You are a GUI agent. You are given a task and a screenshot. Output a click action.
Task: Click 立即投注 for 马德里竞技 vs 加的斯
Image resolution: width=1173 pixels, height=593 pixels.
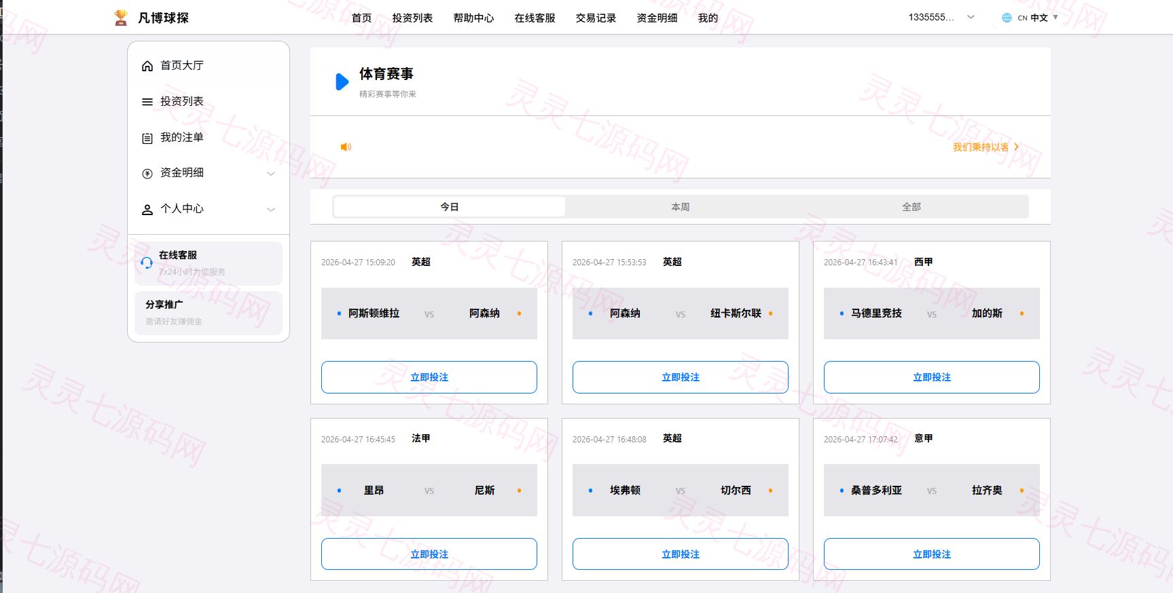(x=932, y=377)
